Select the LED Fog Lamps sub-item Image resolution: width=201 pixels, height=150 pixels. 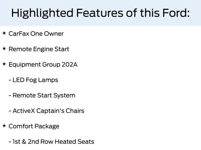point(35,80)
